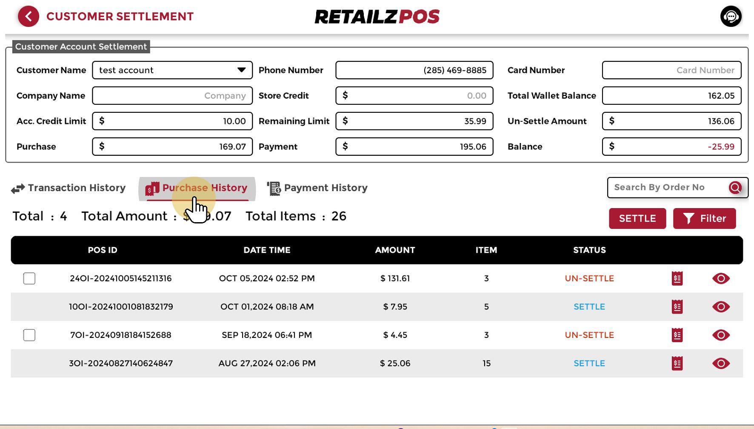
Task: Open receipt for the $131.61 order
Action: [x=677, y=279]
